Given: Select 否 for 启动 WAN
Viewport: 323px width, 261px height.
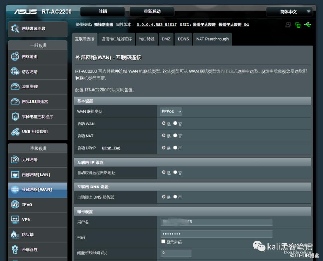Looking at the screenshot, I should [x=175, y=123].
